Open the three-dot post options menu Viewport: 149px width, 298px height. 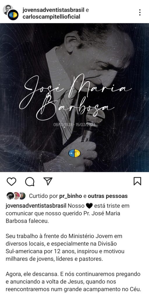[x=140, y=12]
